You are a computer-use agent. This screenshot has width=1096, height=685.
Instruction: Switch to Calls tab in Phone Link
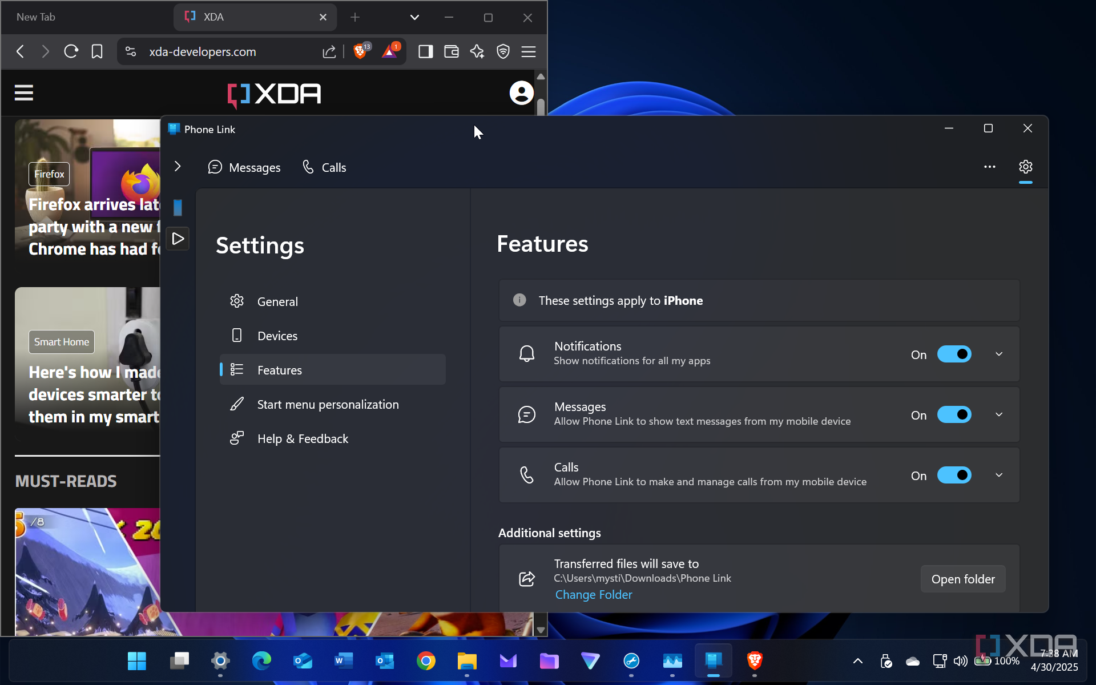pos(324,167)
